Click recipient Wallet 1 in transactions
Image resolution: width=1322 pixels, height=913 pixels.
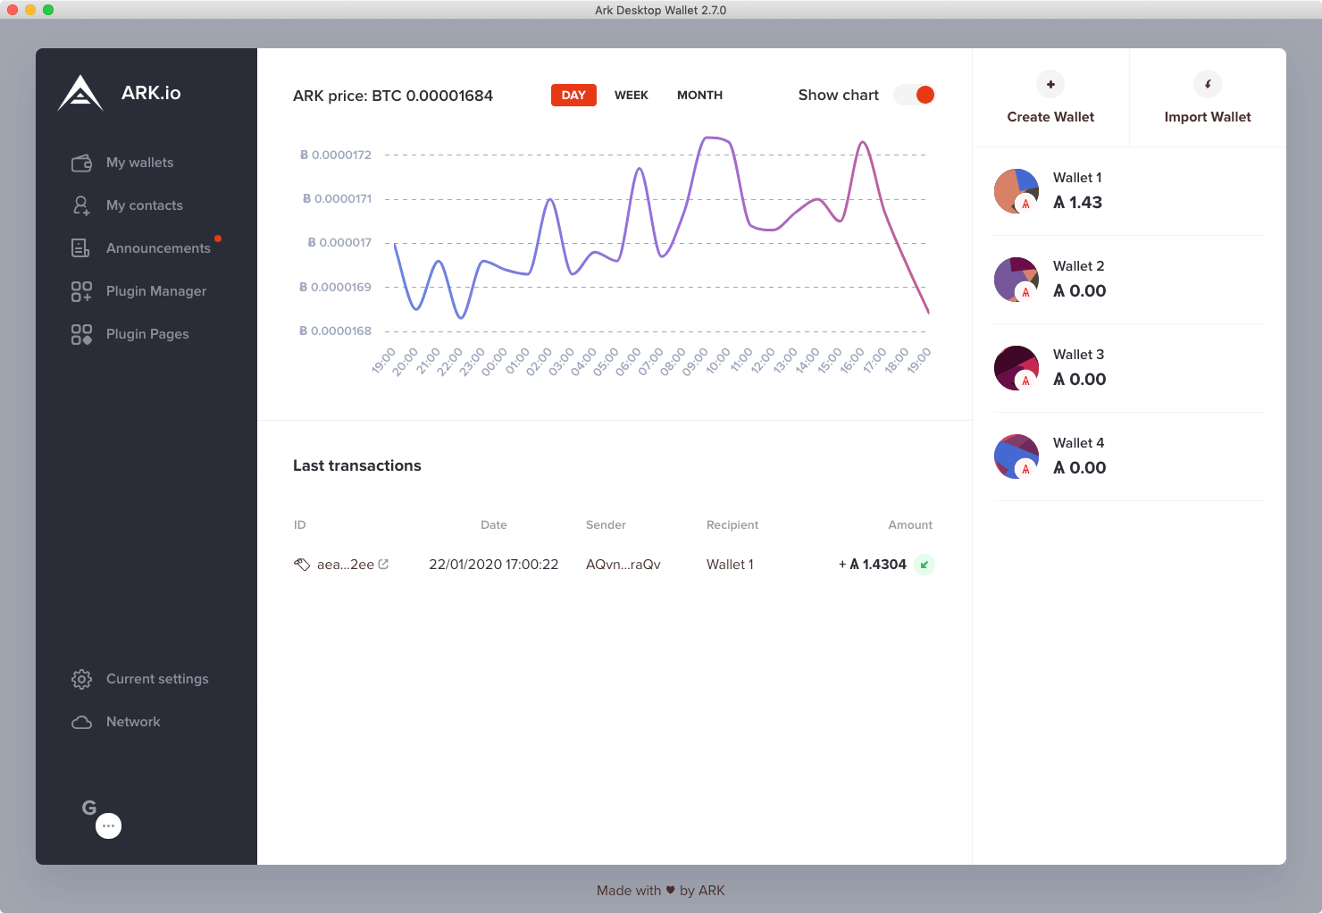point(730,565)
